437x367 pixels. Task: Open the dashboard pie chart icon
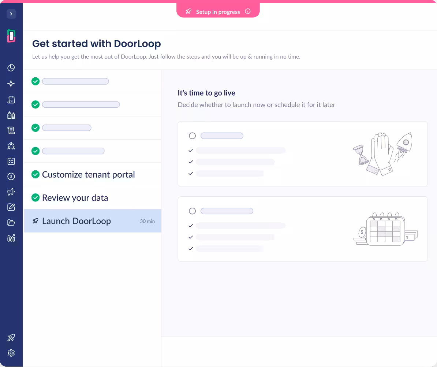(x=11, y=68)
